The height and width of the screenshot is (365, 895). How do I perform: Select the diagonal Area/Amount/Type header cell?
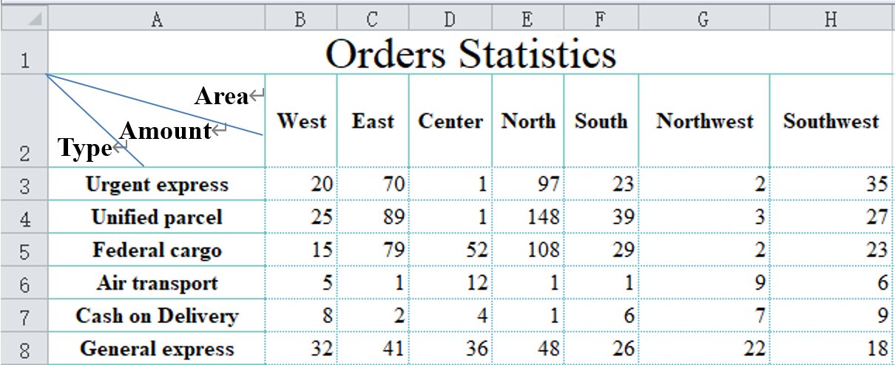(156, 121)
